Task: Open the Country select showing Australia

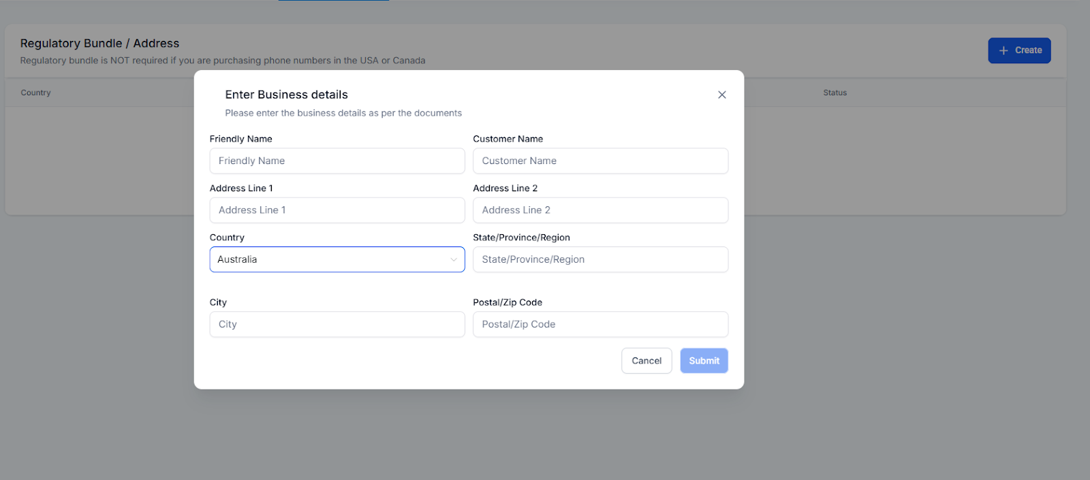Action: click(327, 259)
